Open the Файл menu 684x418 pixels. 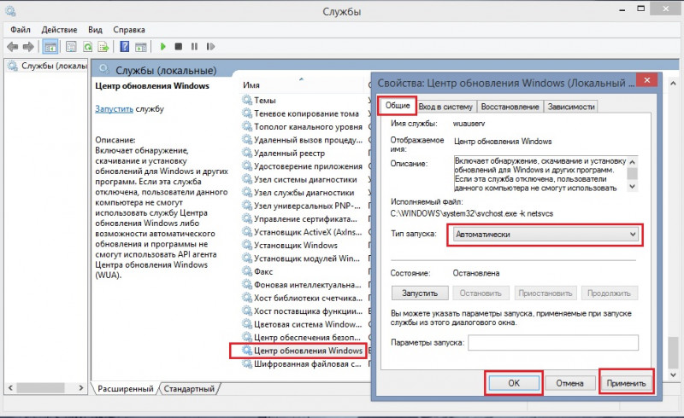[21, 30]
